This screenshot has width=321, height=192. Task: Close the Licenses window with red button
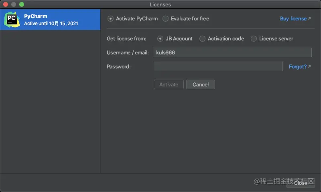click(6, 4)
